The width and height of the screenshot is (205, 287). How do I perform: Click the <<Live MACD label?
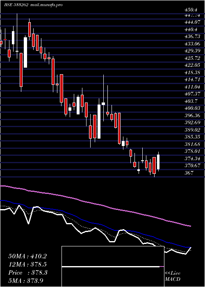coord(173,276)
